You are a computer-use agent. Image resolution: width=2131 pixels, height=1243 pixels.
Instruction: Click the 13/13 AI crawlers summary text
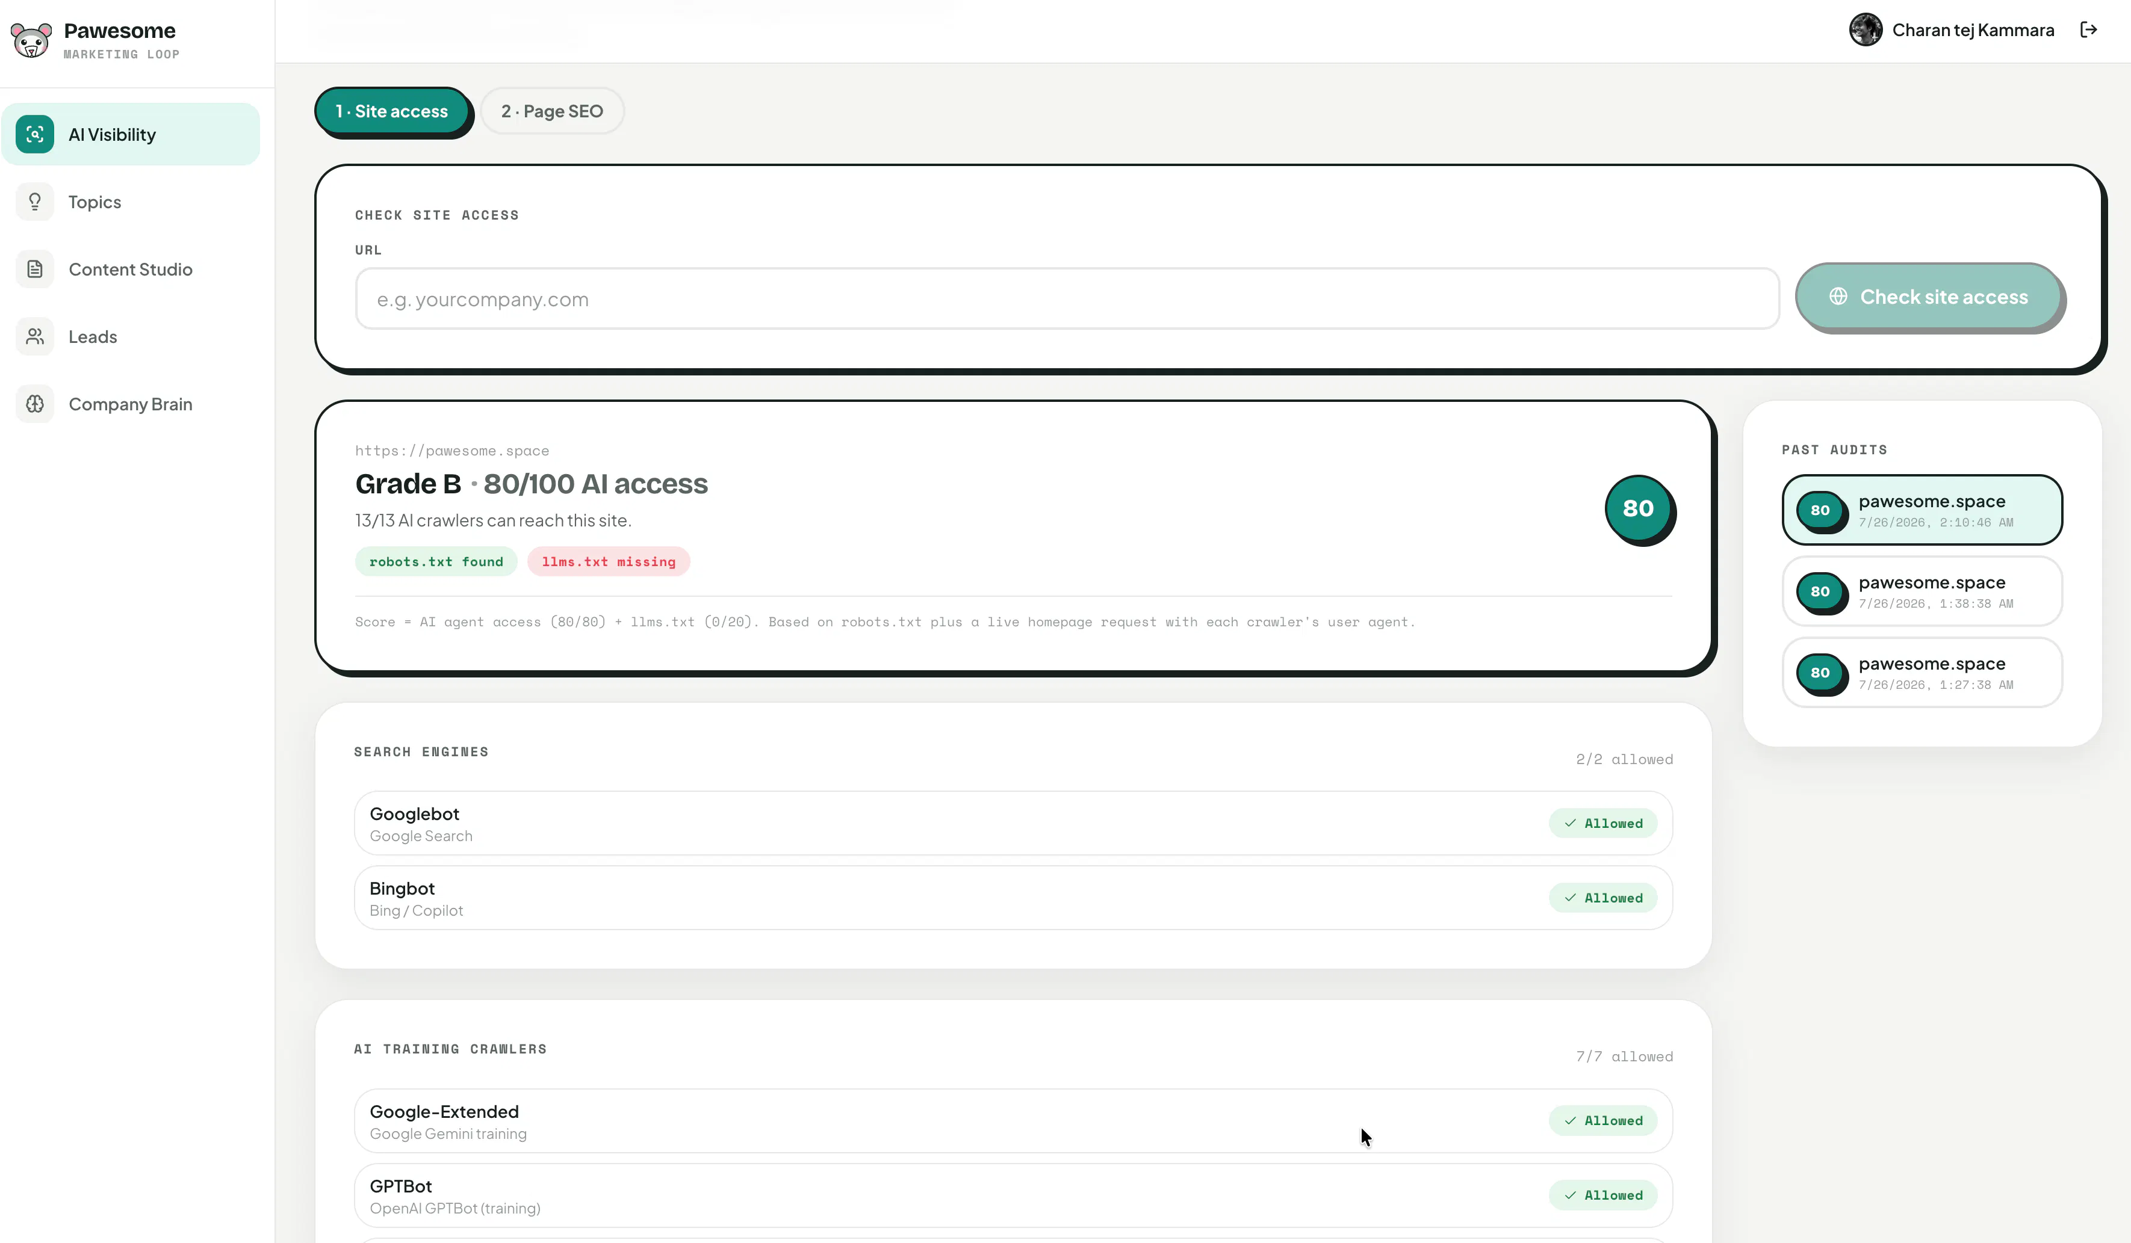pyautogui.click(x=493, y=522)
